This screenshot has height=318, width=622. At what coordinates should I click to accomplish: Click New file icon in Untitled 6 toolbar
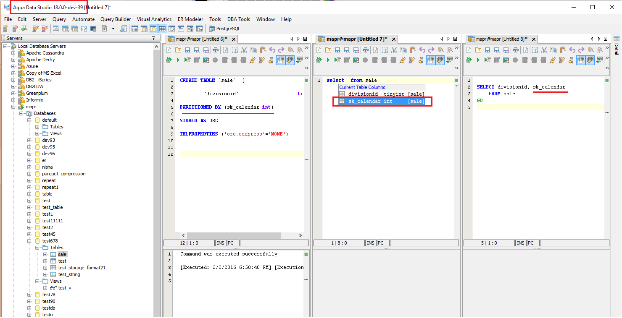pos(169,50)
